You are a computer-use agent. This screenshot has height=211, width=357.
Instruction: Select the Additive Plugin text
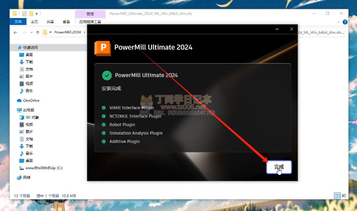pos(125,141)
